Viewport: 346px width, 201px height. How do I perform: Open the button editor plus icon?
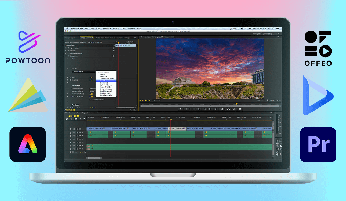pos(279,109)
